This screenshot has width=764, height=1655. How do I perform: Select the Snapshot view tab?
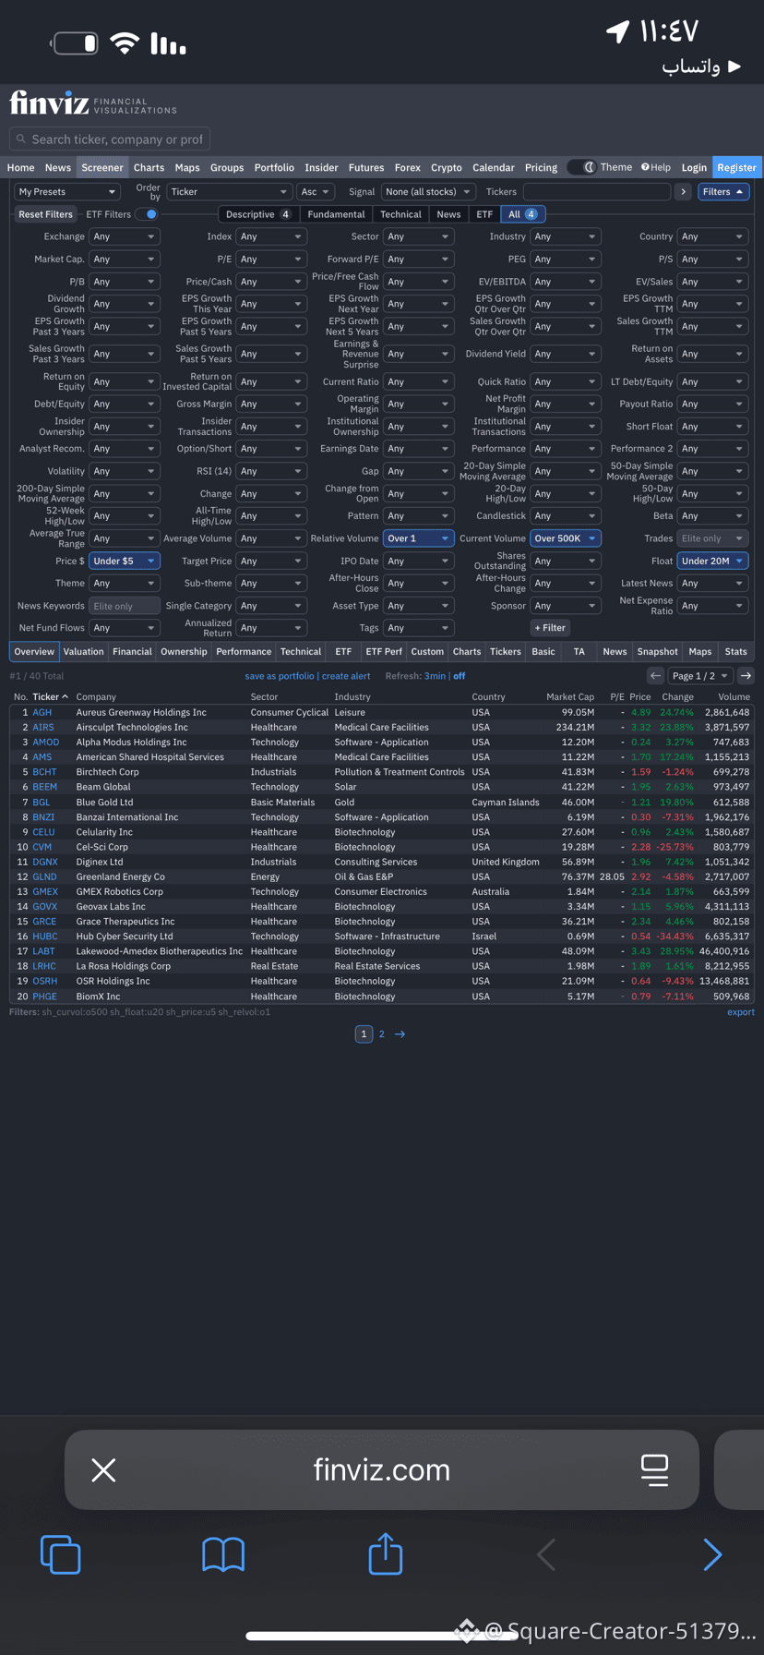point(658,652)
